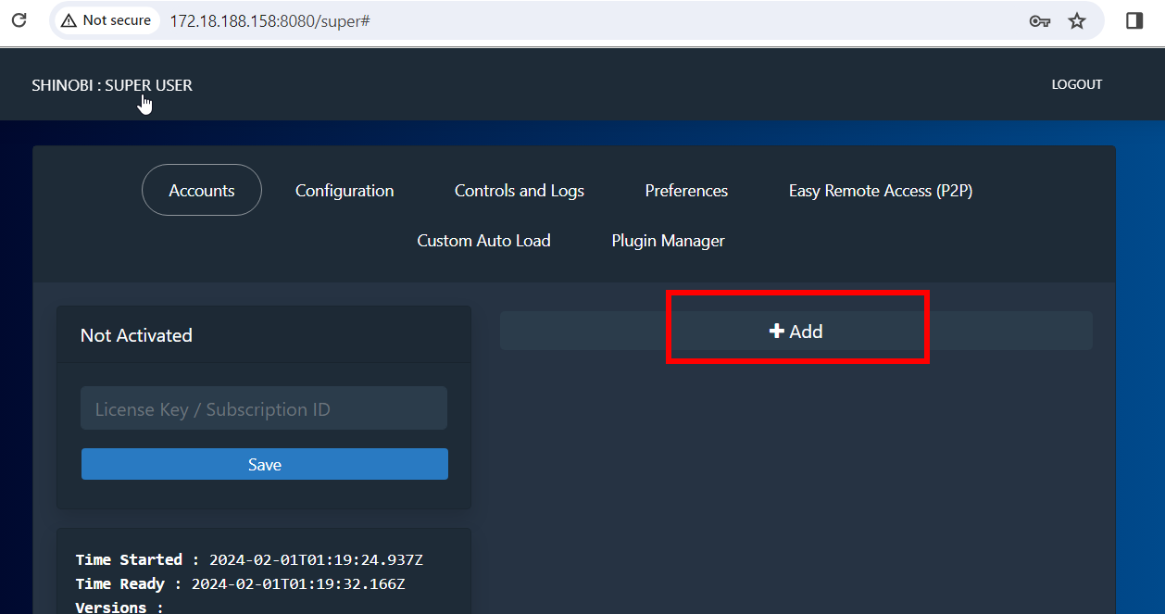
Task: Click the blue Save button
Action: pyautogui.click(x=264, y=465)
